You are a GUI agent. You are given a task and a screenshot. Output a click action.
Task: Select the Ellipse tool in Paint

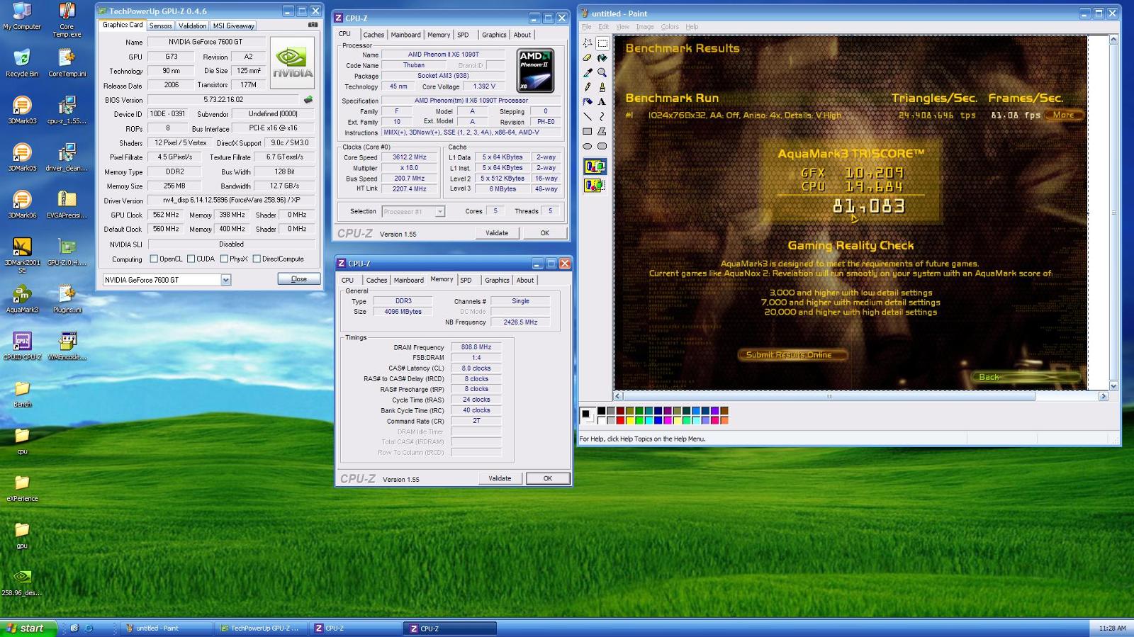coord(588,146)
